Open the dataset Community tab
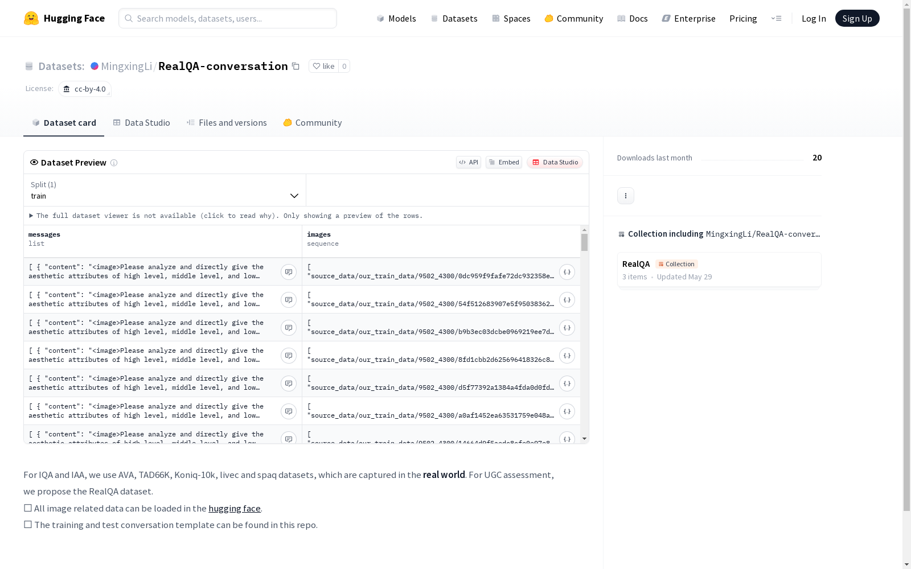Image resolution: width=911 pixels, height=569 pixels. (x=313, y=123)
